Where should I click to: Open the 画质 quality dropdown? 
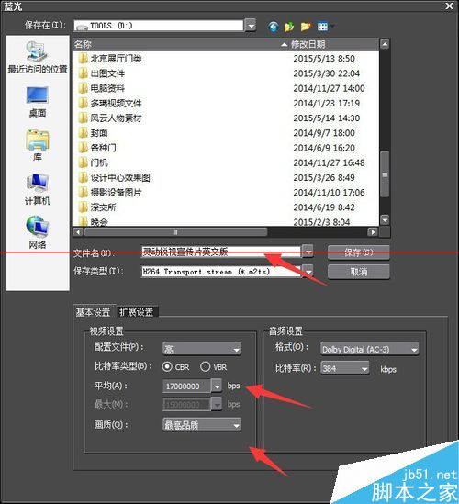(x=202, y=425)
